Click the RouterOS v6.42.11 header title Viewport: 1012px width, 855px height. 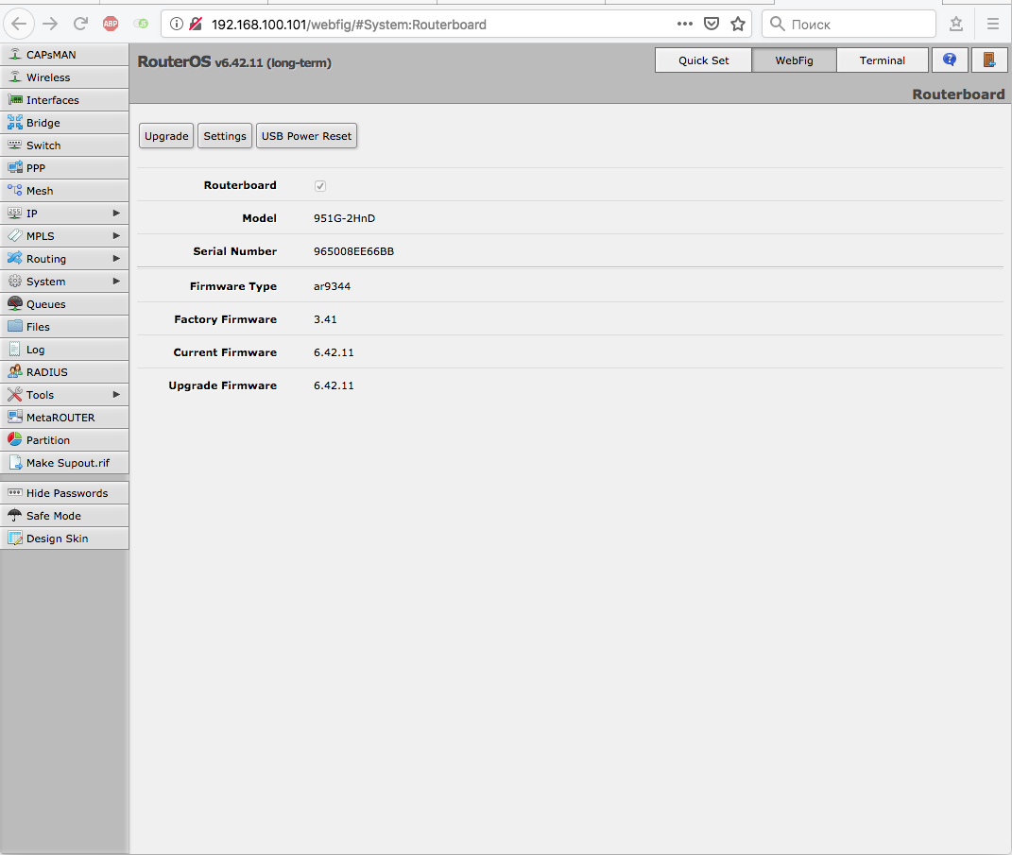234,62
